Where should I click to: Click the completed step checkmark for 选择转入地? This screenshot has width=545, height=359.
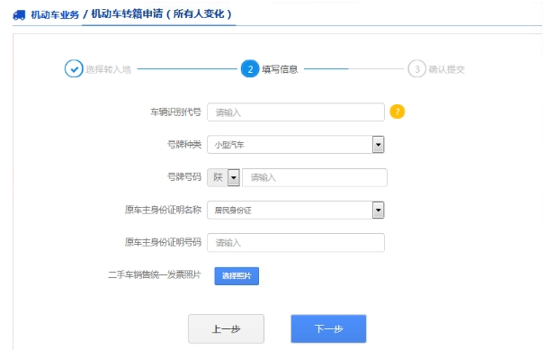(x=74, y=69)
